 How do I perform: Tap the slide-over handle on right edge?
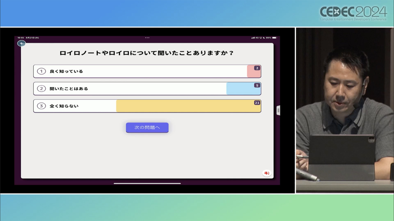(x=278, y=110)
